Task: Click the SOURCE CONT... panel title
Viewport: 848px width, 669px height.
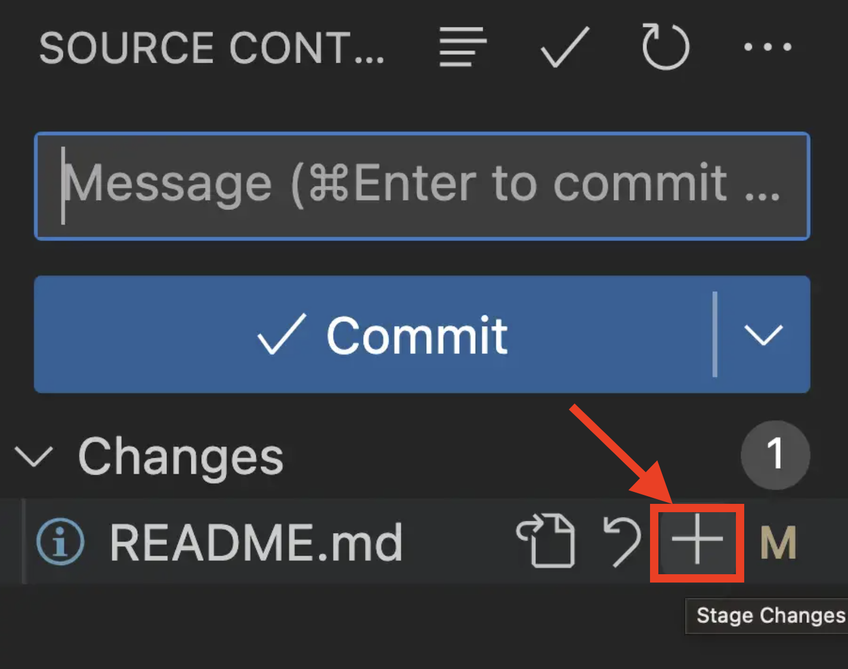Action: click(x=212, y=48)
